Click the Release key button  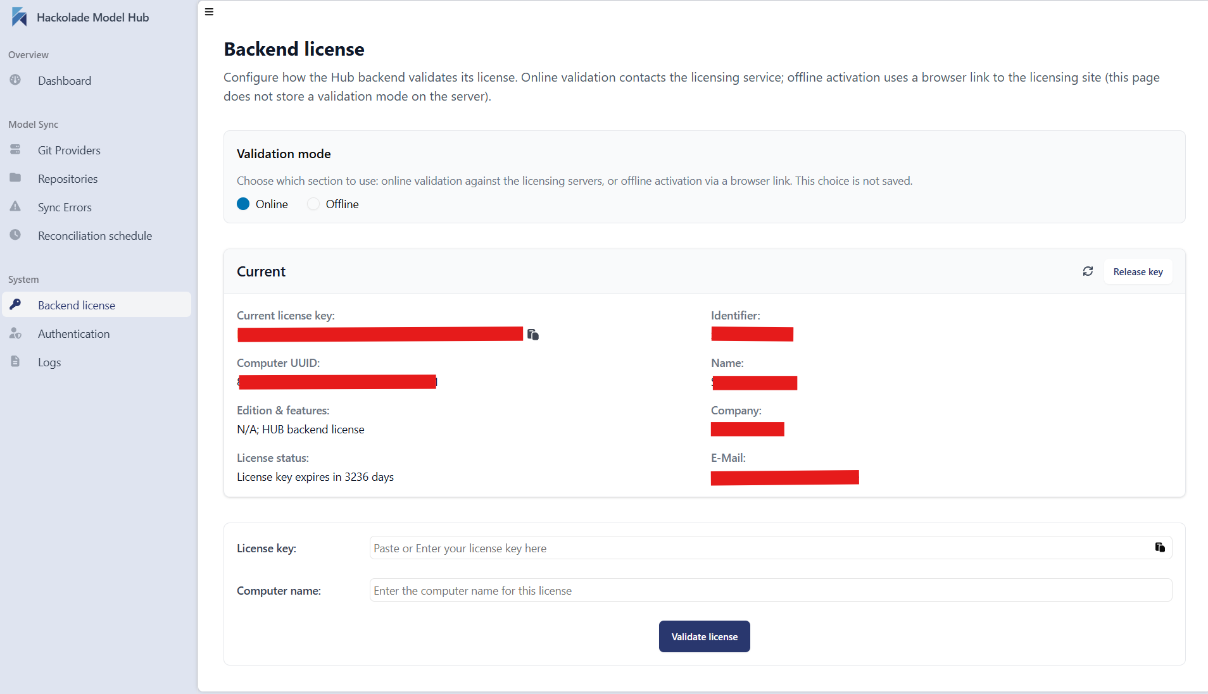(x=1138, y=271)
